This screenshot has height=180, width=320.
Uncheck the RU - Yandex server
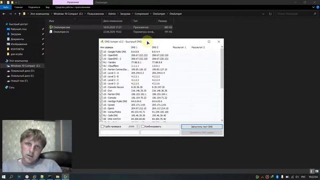pyautogui.click(x=101, y=62)
